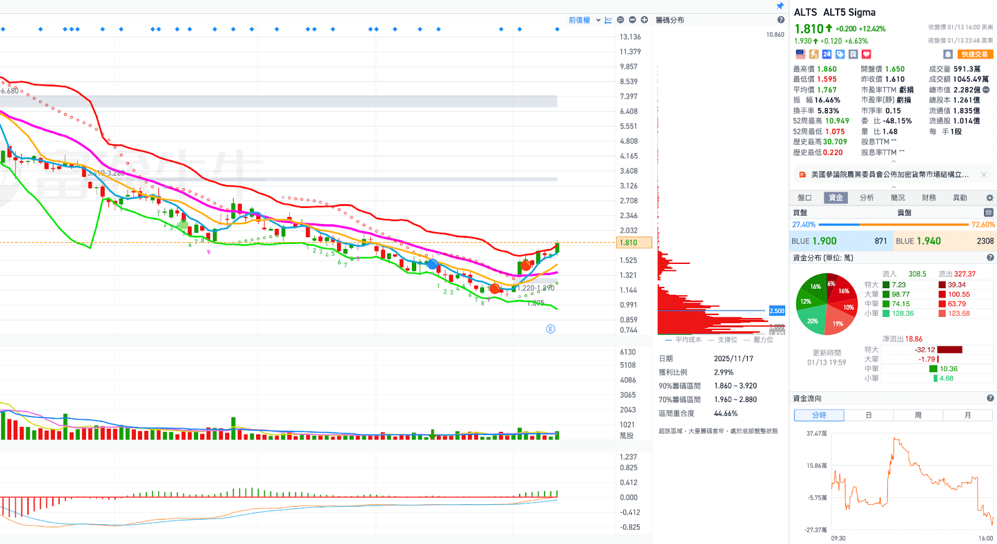The height and width of the screenshot is (544, 997).
Task: Click the 特大 net outflow bar -32.12
Action: [950, 350]
